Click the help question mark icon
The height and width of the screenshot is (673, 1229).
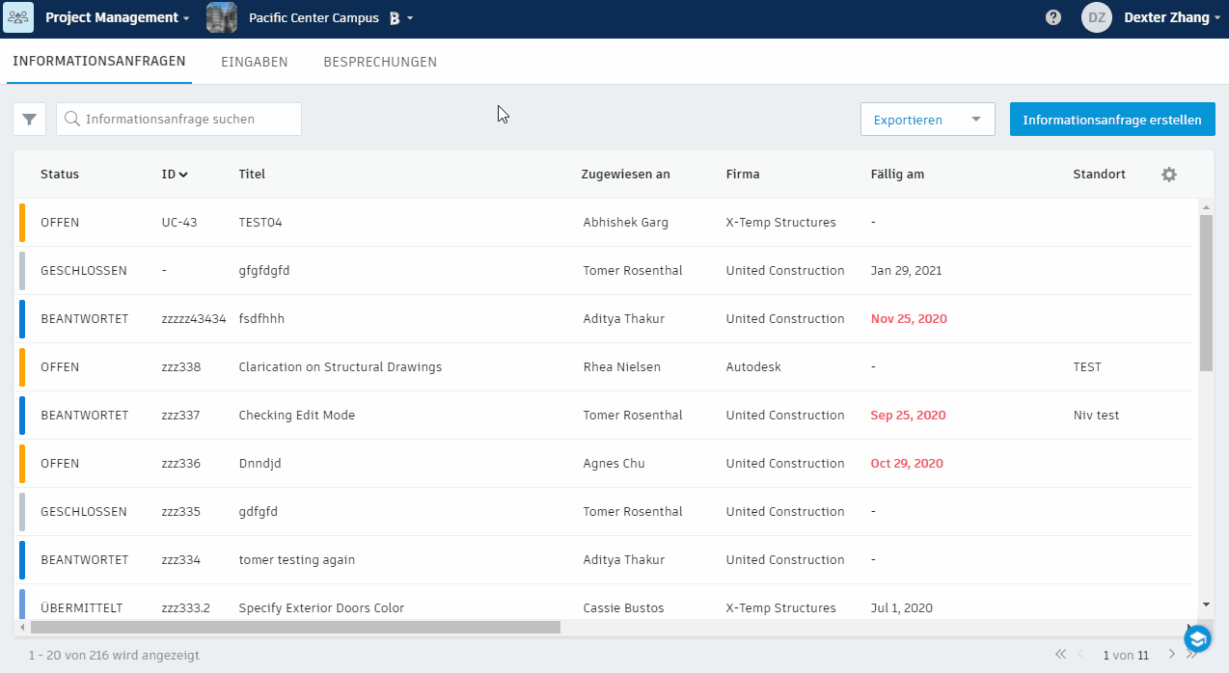tap(1053, 17)
